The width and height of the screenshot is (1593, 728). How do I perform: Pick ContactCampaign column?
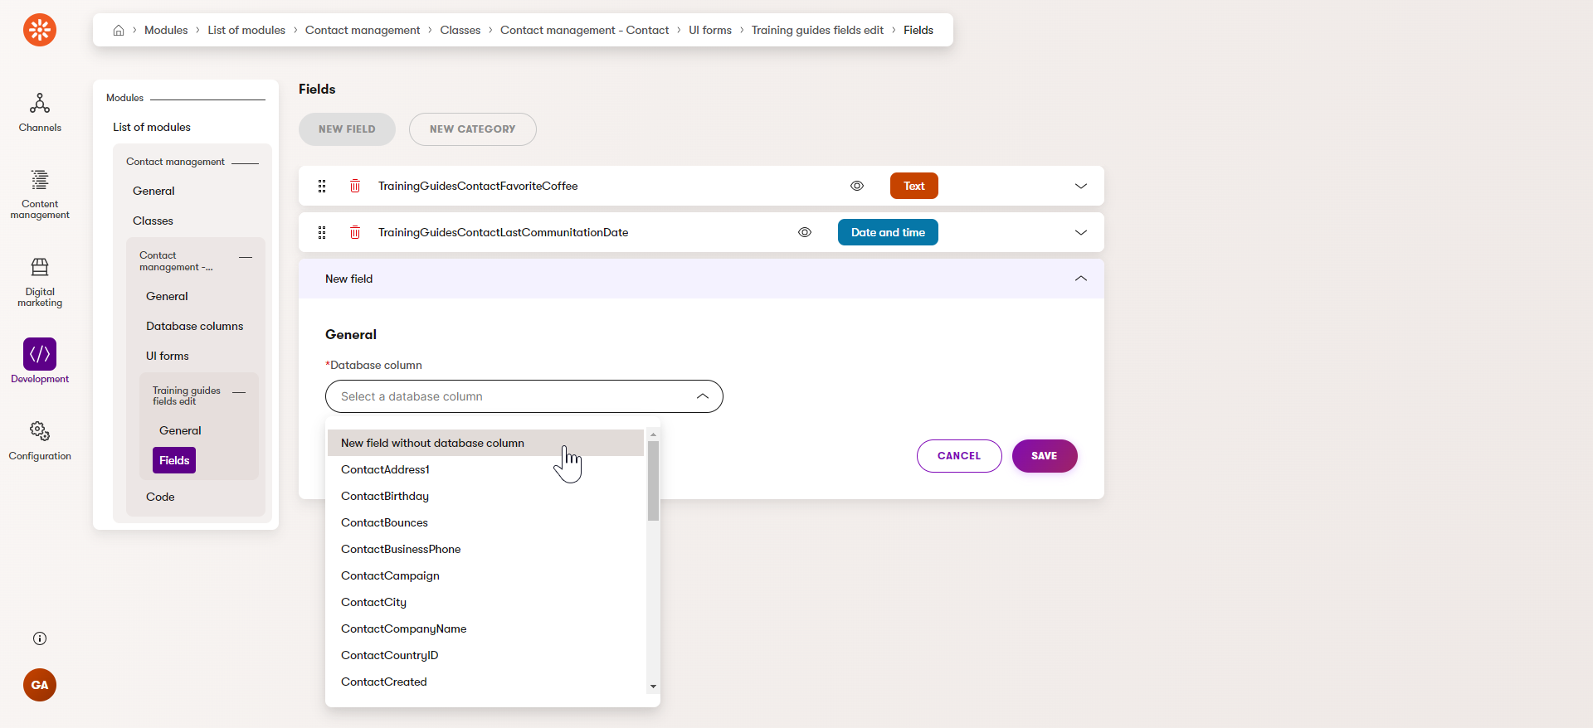[x=485, y=575]
